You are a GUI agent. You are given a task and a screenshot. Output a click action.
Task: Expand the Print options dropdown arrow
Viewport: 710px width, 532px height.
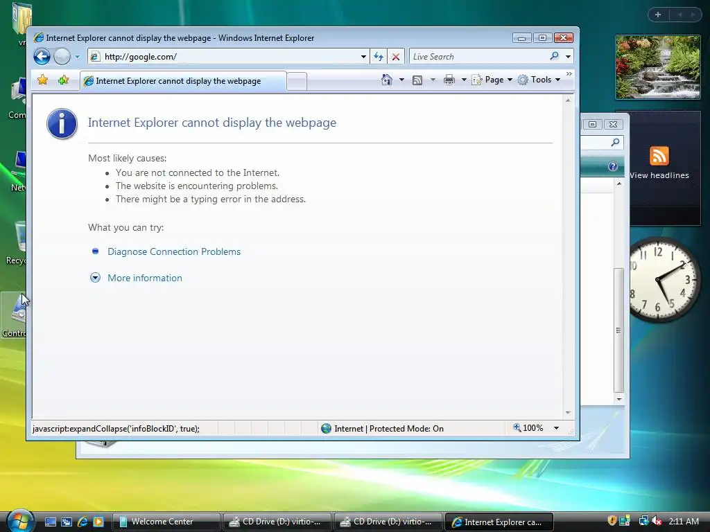[464, 80]
